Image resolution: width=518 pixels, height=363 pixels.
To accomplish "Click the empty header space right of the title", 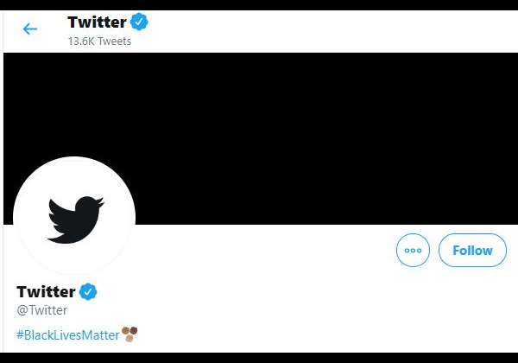I will [328, 30].
